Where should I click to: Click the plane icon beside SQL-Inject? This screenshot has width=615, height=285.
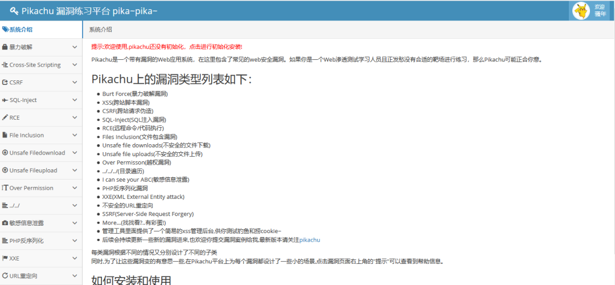[5, 100]
